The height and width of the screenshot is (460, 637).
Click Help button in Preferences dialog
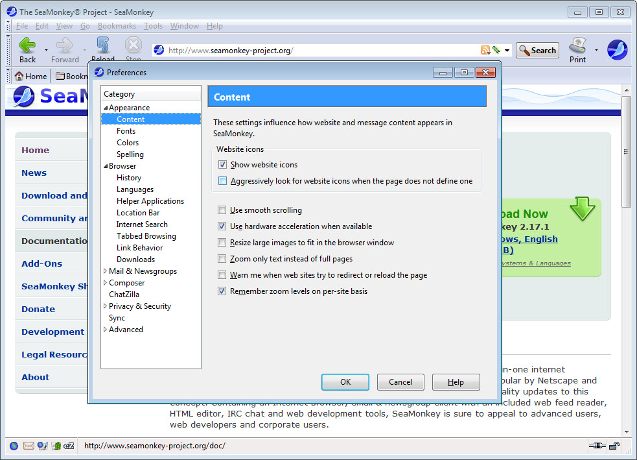coord(456,382)
